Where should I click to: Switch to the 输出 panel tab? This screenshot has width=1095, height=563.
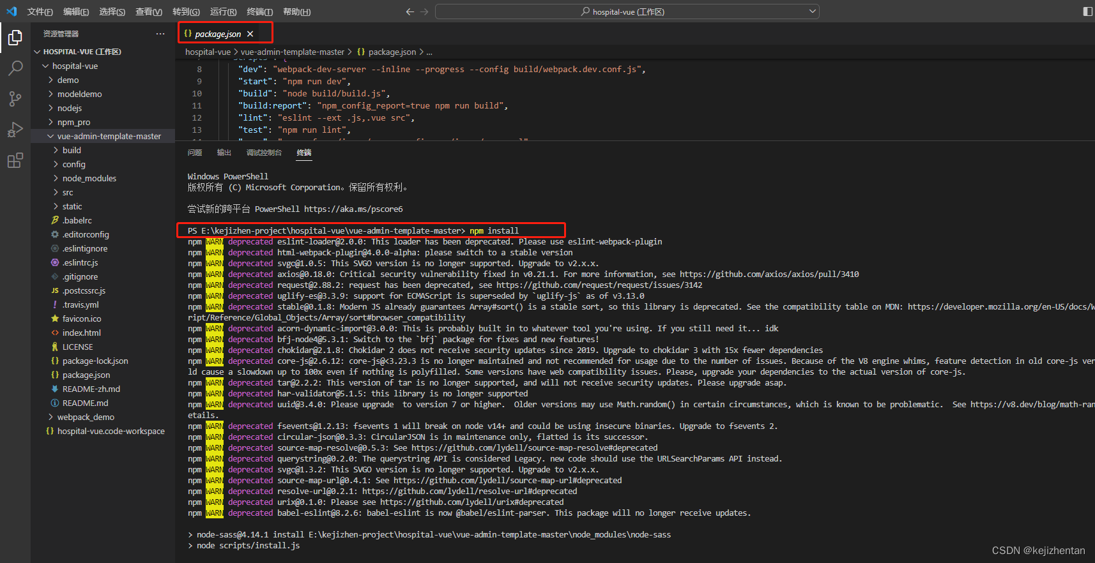tap(224, 153)
